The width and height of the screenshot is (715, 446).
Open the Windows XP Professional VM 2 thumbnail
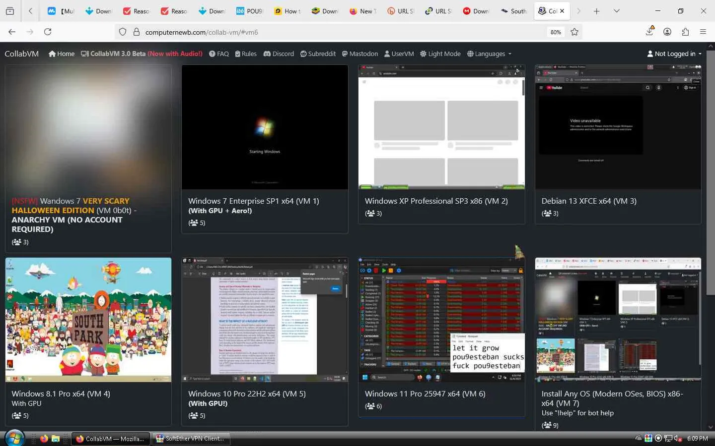441,127
